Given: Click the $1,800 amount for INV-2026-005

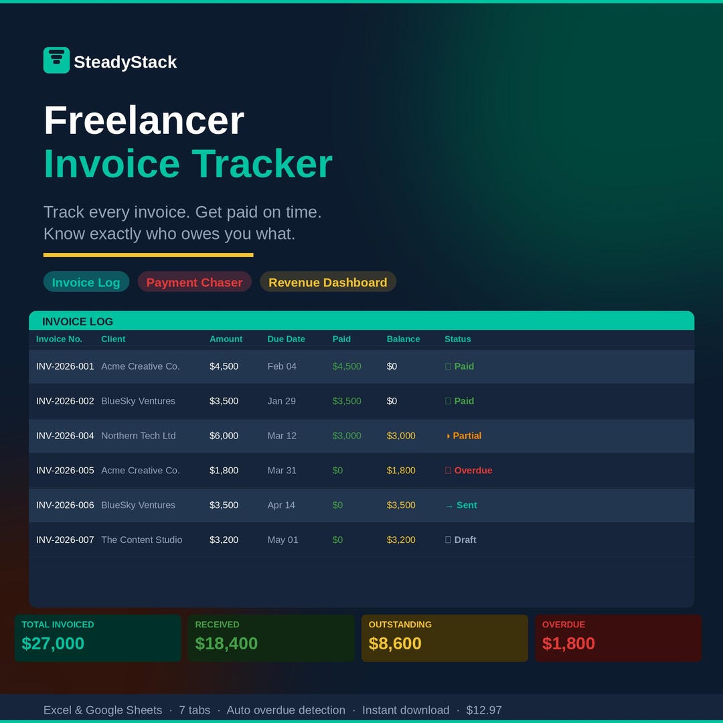Looking at the screenshot, I should pyautogui.click(x=224, y=471).
